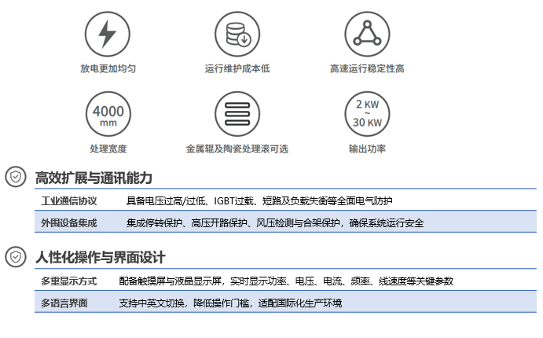Click the 金属辊及陶瓷处理滚可选 caption
This screenshot has height=338, width=543.
(x=237, y=149)
